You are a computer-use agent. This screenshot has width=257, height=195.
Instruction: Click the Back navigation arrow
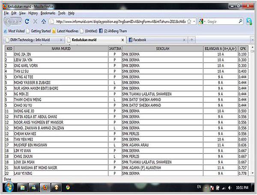pyautogui.click(x=8, y=21)
